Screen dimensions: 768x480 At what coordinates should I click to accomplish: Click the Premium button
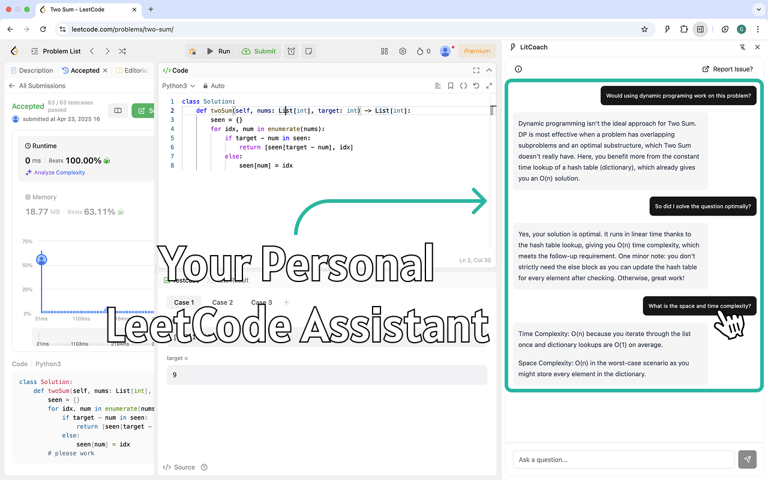coord(477,51)
